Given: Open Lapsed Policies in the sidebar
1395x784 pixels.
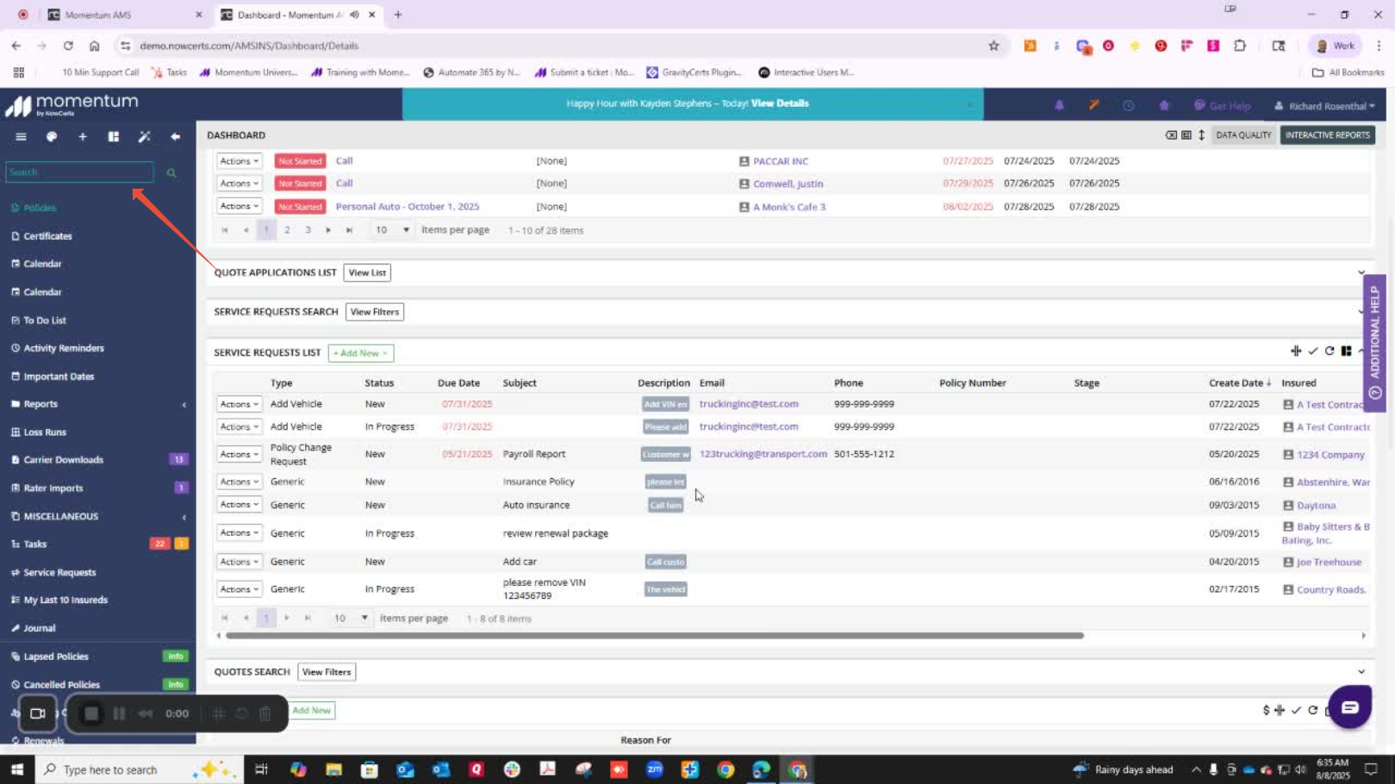Looking at the screenshot, I should tap(56, 656).
